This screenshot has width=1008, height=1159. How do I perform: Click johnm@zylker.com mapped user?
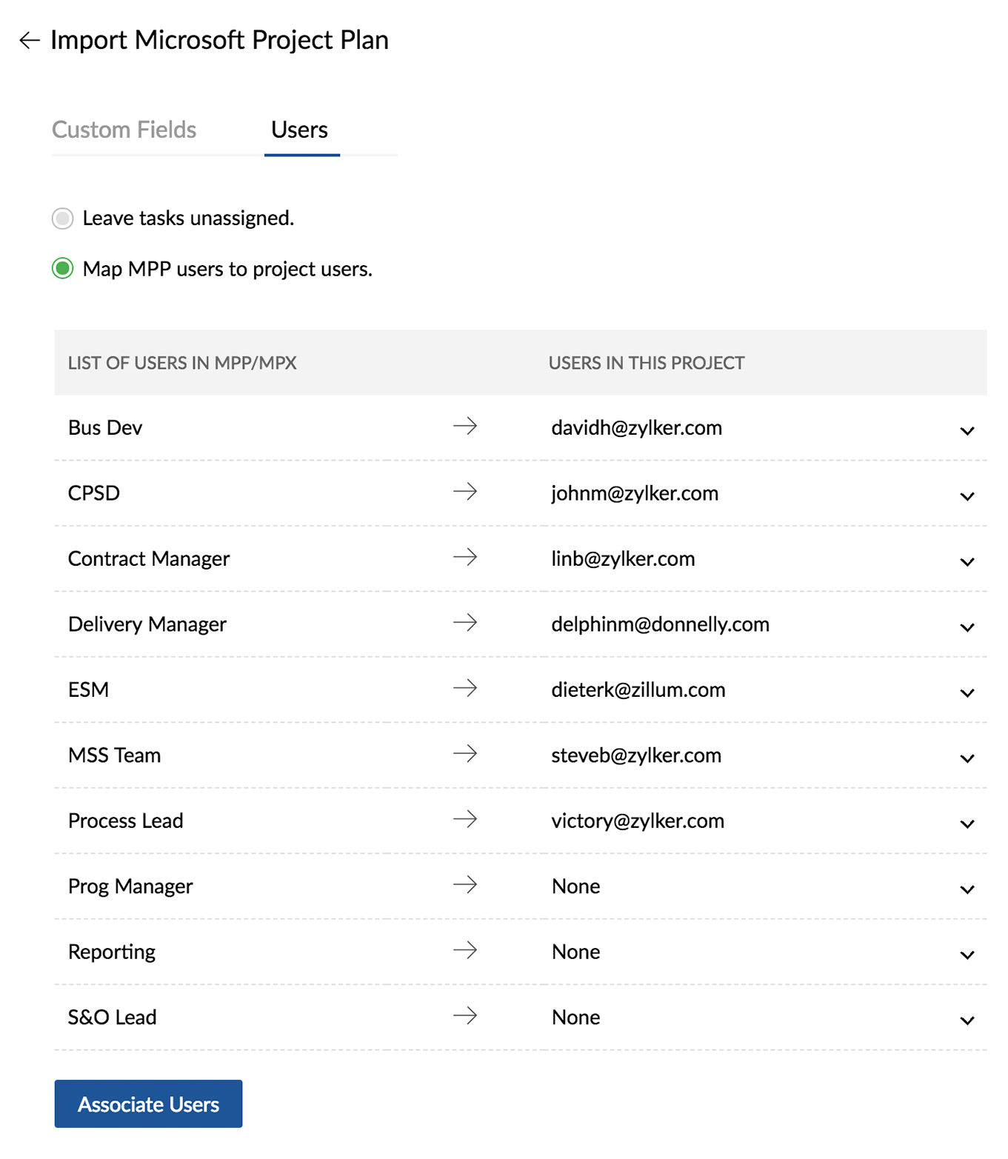635,493
